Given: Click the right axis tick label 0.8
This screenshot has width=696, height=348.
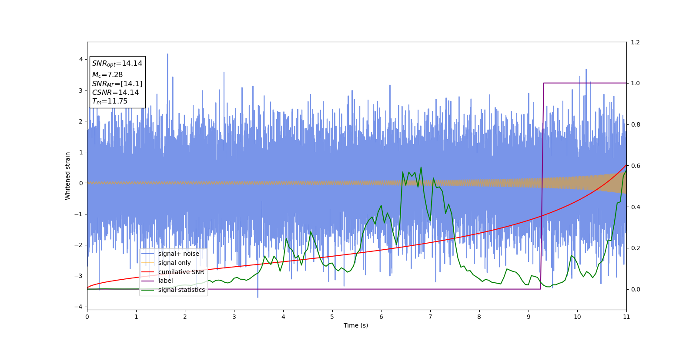Looking at the screenshot, I should pyautogui.click(x=635, y=124).
